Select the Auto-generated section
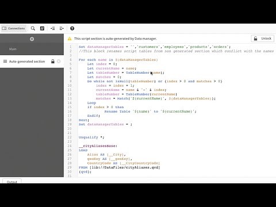 click(32, 62)
